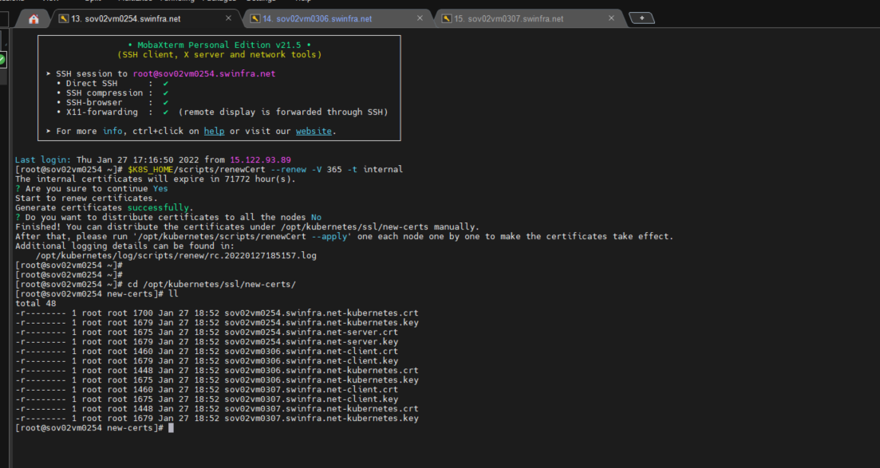Expand the collapsed left sidebar panel
The width and height of the screenshot is (880, 468).
pos(3,239)
